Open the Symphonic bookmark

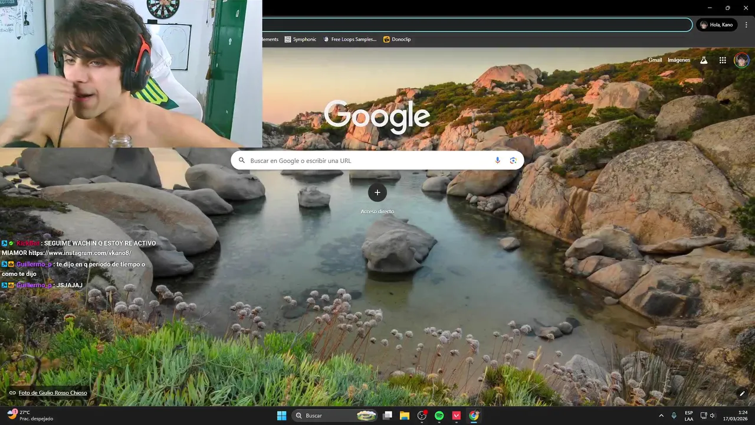pyautogui.click(x=300, y=40)
